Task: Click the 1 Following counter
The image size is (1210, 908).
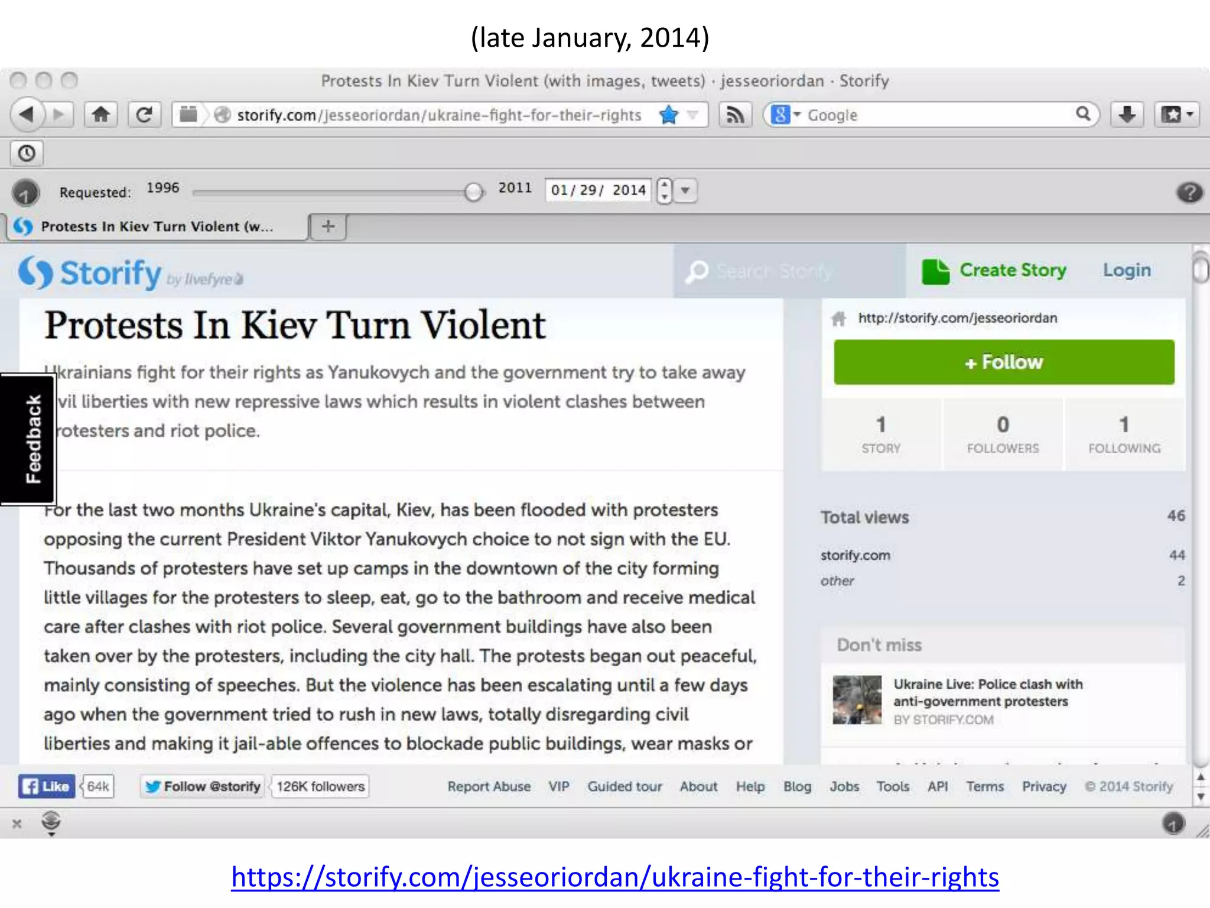Action: pos(1124,434)
